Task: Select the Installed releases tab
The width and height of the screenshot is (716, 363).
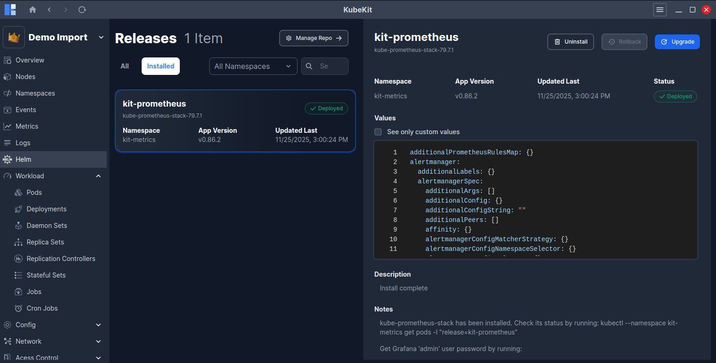Action: point(160,66)
